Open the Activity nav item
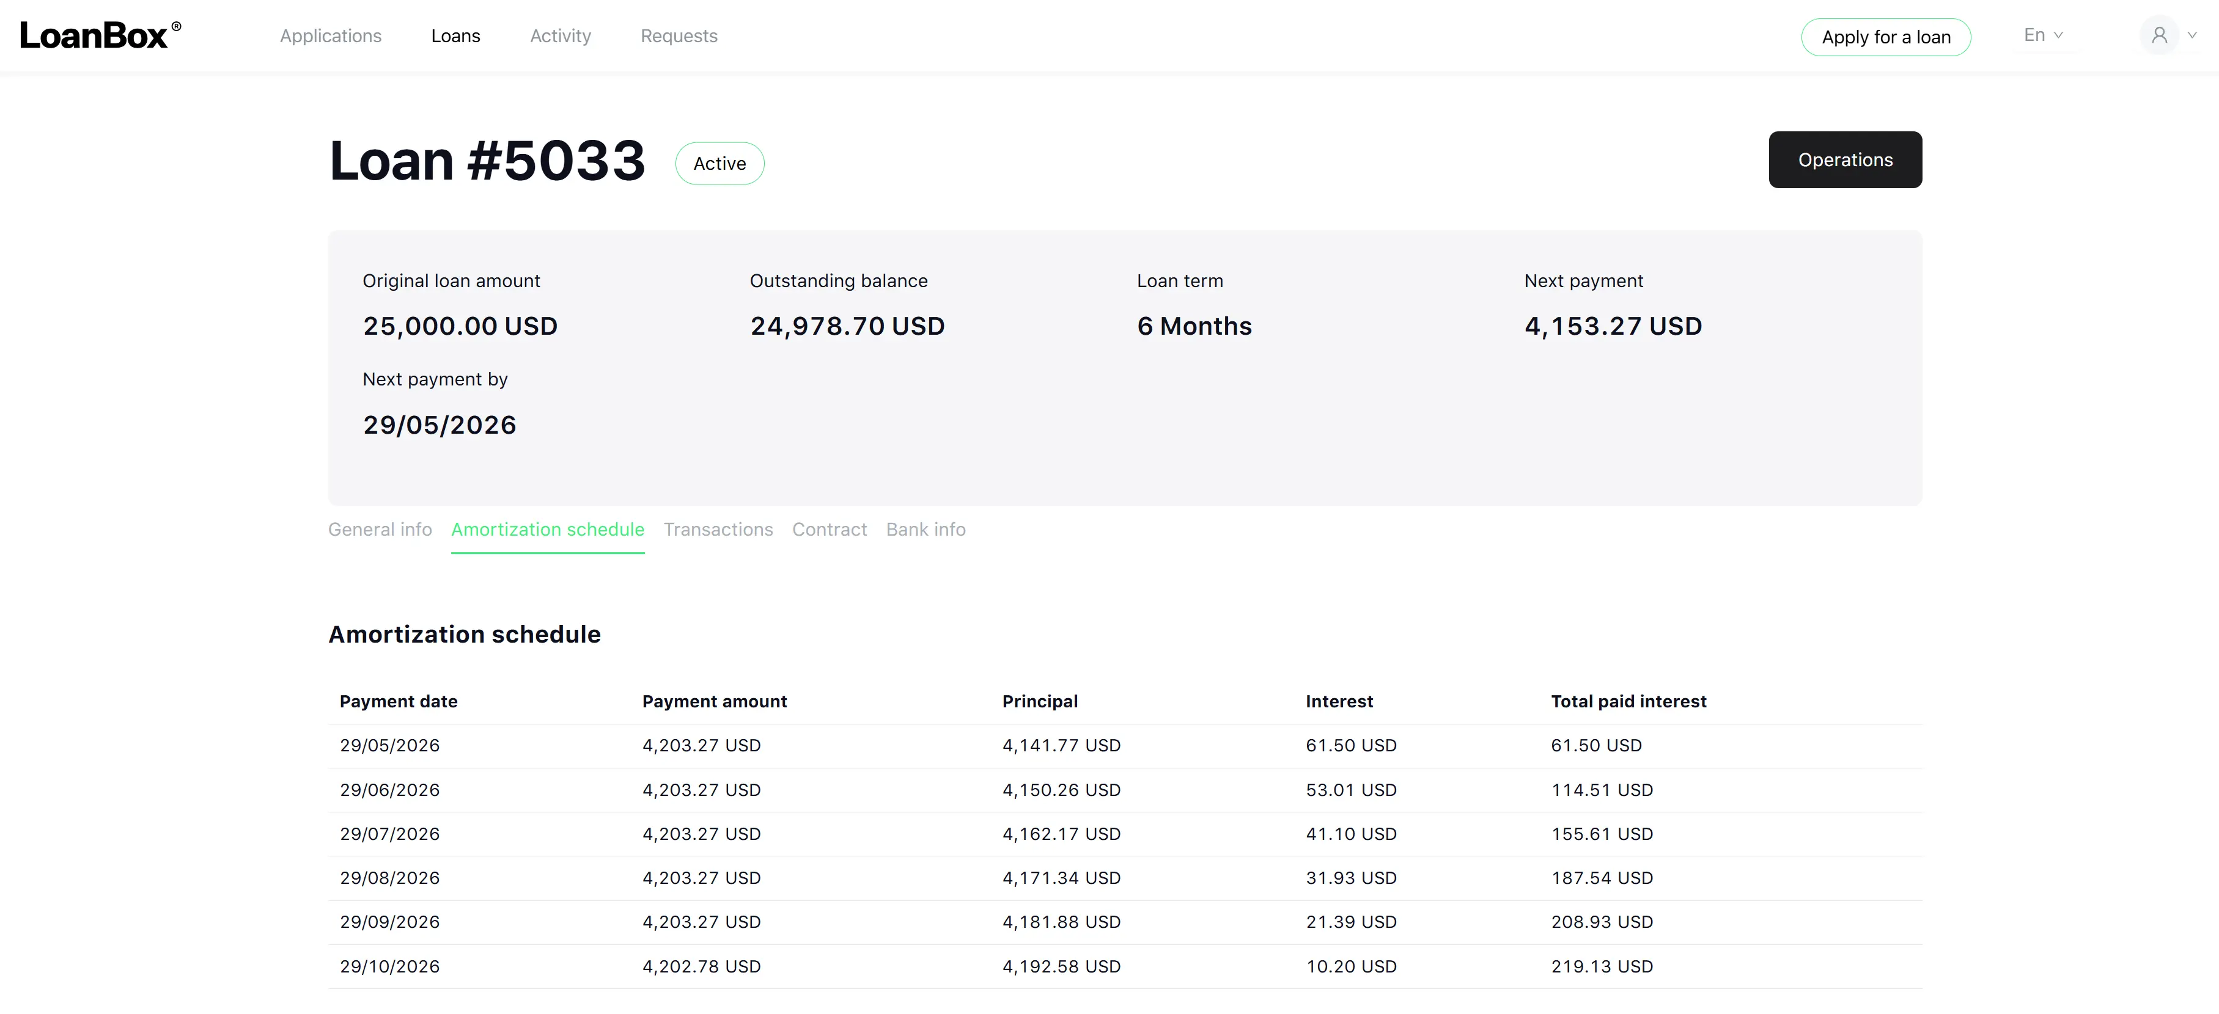This screenshot has width=2219, height=1014. point(561,36)
